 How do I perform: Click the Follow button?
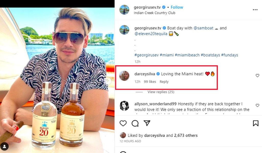[x=177, y=7]
